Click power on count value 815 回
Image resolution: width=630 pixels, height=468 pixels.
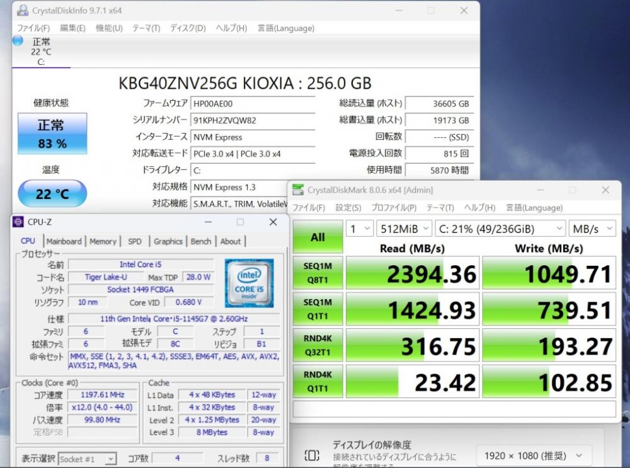[439, 154]
